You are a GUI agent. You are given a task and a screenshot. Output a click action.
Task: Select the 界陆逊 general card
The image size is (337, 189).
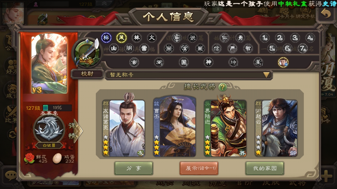[225, 128]
